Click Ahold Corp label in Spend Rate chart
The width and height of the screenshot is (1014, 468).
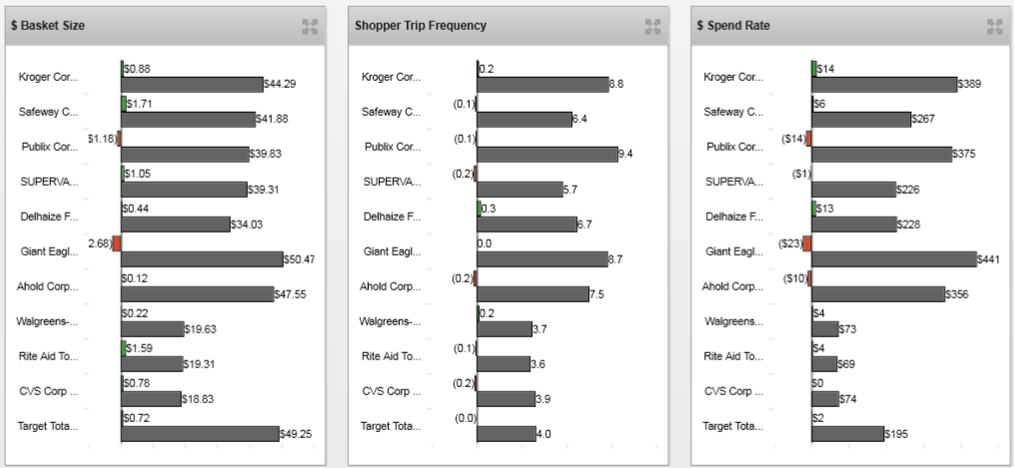pyautogui.click(x=733, y=286)
